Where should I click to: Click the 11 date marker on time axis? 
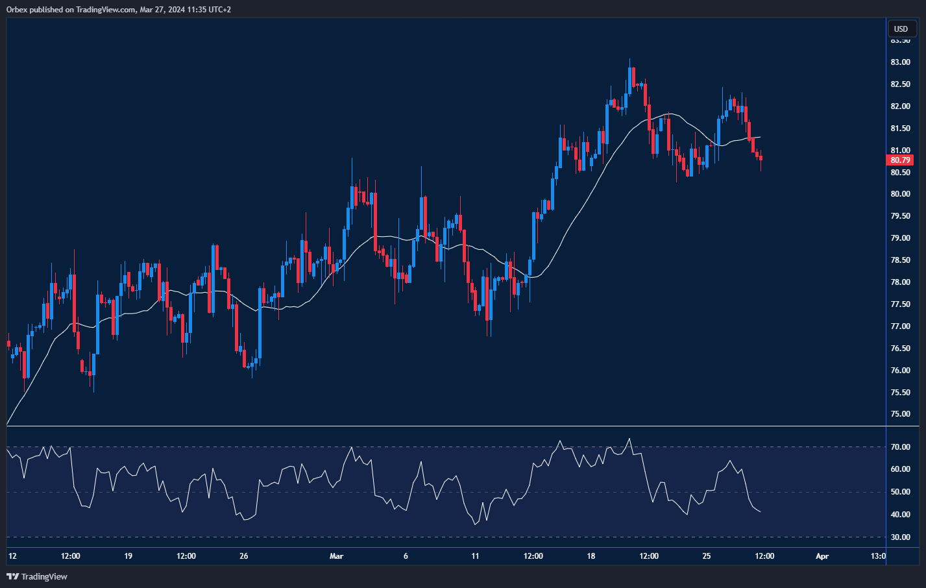tap(475, 556)
